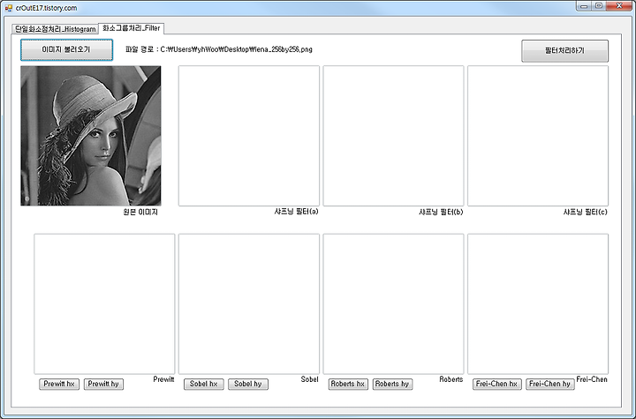Apply the Frei-Chen hx filter
Viewport: 636px width, 419px height.
[x=496, y=384]
